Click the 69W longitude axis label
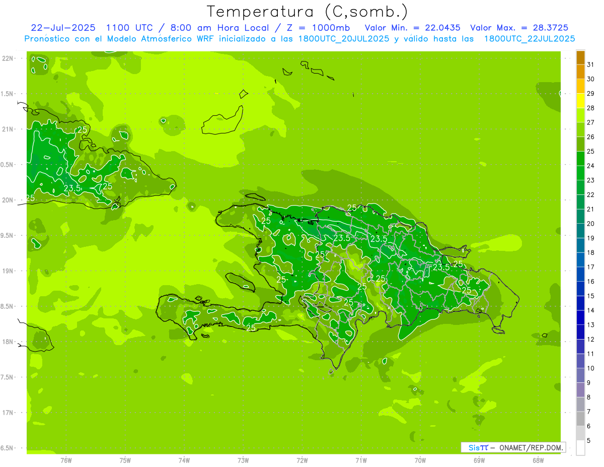Screen dimensions: 604x467 click(479, 460)
